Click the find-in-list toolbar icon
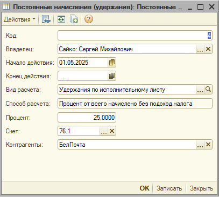 tap(46, 19)
